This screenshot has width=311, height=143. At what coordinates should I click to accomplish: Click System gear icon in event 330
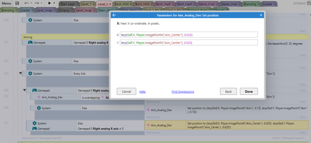coord(30,20)
